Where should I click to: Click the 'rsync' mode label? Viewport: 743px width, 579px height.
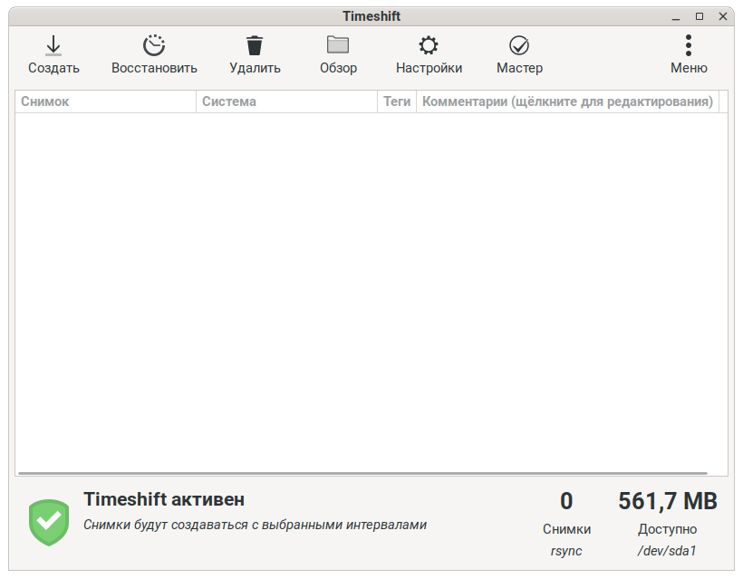pos(566,551)
